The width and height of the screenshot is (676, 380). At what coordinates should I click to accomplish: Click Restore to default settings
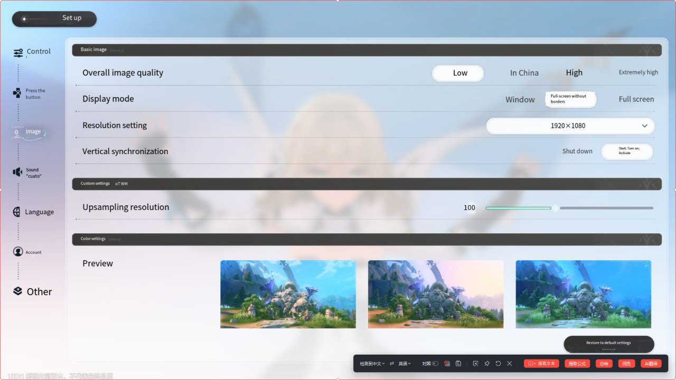[609, 344]
